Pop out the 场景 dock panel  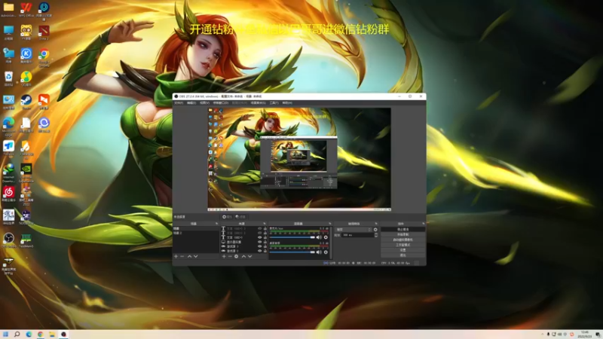pyautogui.click(x=216, y=224)
